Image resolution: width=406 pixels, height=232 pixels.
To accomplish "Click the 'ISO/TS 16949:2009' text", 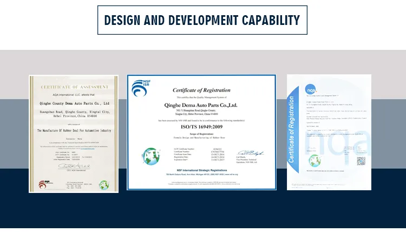I will point(201,127).
